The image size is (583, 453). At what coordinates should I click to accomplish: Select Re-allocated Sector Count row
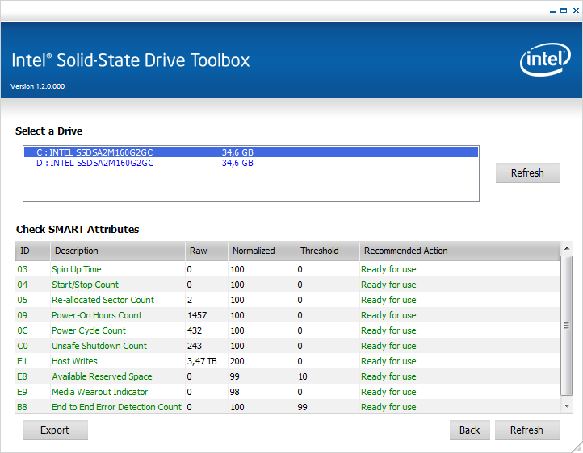(x=287, y=300)
